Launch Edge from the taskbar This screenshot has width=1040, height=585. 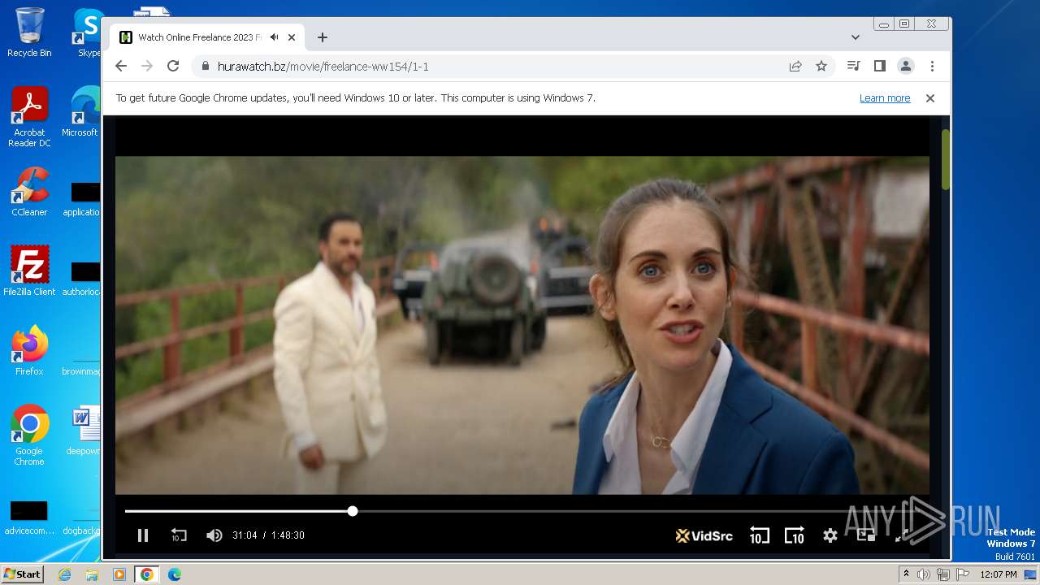(174, 574)
